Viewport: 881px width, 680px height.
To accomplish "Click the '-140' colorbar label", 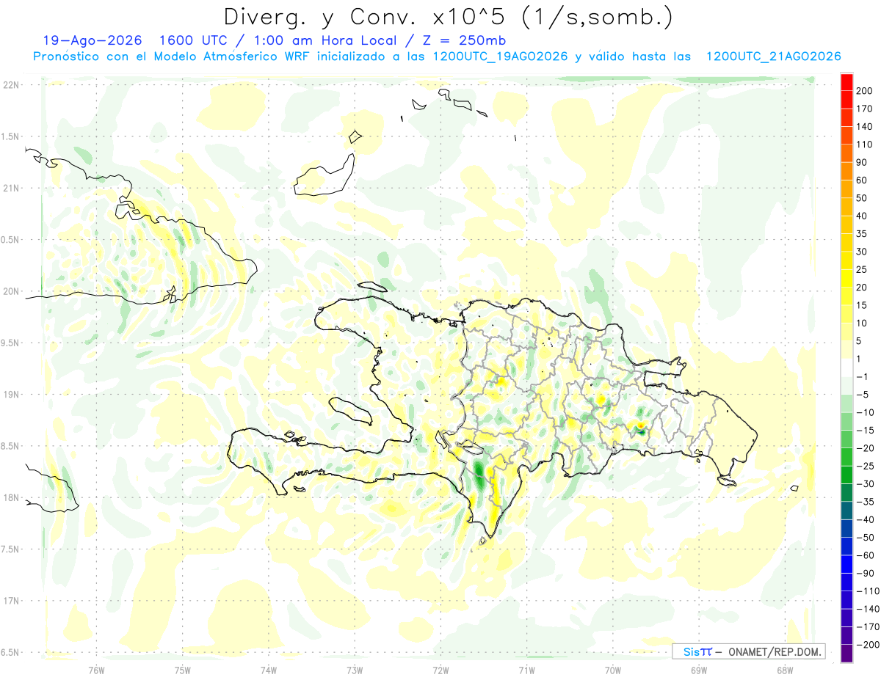I will 867,609.
